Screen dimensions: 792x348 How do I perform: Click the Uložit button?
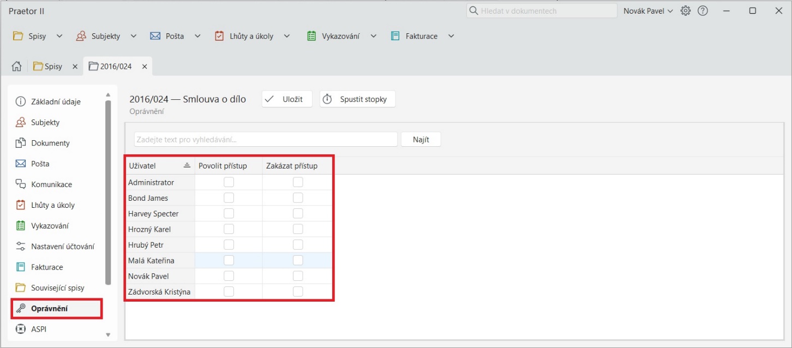click(x=286, y=99)
